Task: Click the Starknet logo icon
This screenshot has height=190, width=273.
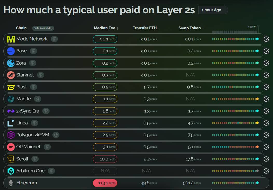Action: tap(11, 75)
